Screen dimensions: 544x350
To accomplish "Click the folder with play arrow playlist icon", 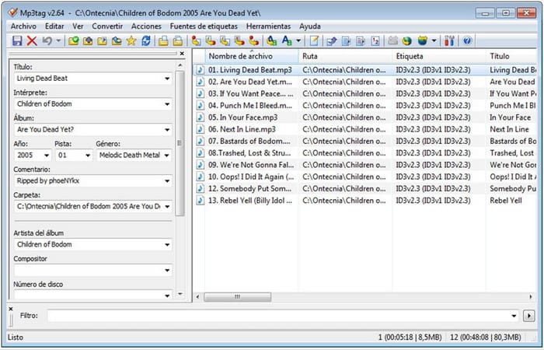I will [102, 41].
